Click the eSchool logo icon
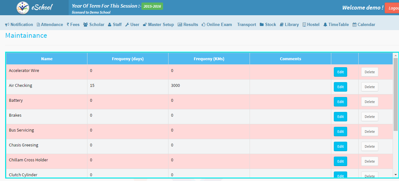 [x=23, y=8]
